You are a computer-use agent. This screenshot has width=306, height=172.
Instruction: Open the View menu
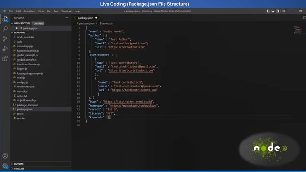pos(41,11)
